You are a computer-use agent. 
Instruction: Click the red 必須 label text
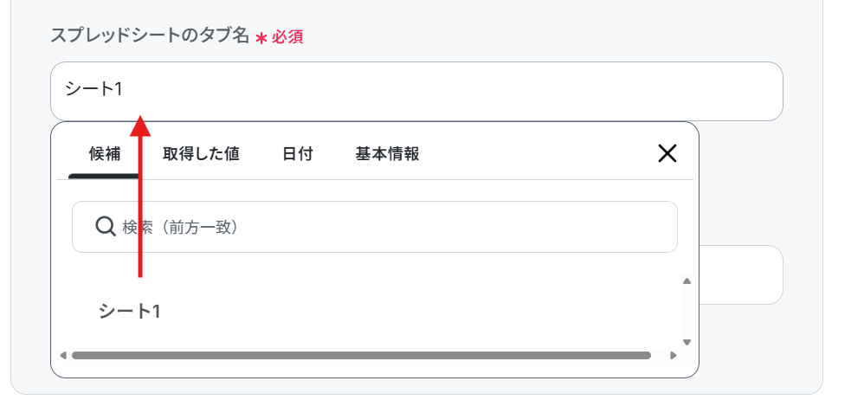click(287, 37)
